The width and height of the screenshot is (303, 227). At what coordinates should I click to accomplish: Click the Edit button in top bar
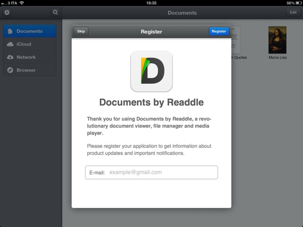[x=293, y=13]
